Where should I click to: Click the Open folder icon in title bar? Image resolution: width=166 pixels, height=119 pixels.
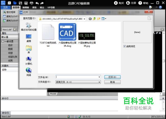(15, 3)
